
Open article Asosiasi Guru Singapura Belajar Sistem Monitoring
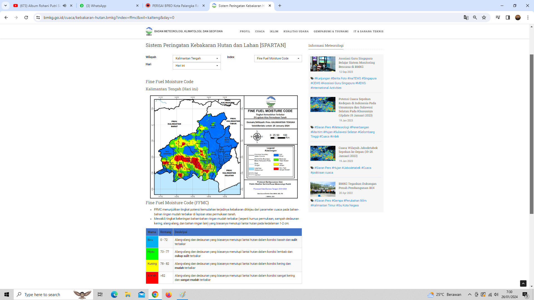pos(357,62)
